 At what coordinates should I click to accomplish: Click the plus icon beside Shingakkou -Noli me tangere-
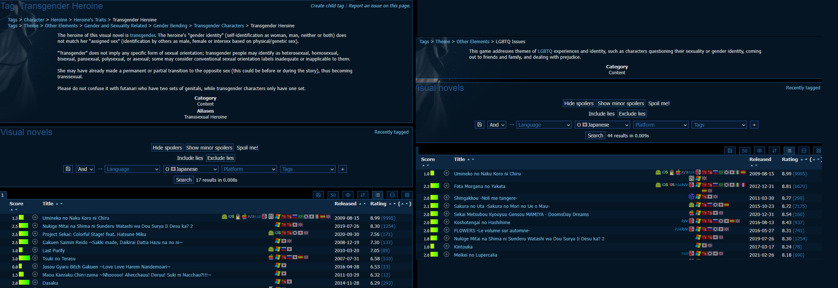coord(447,198)
